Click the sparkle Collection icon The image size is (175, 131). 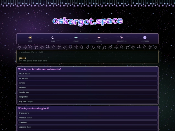click(x=122, y=38)
